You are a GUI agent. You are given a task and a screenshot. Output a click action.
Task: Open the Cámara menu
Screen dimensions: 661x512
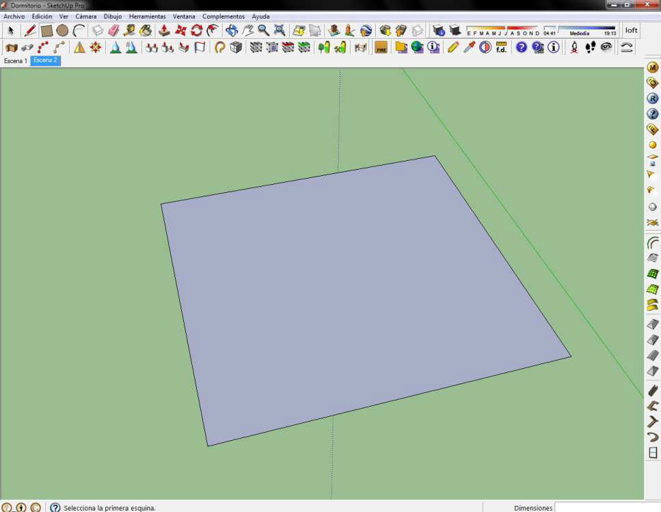[x=85, y=16]
